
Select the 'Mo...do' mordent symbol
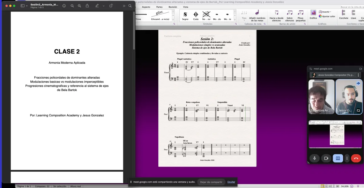pos(217,15)
